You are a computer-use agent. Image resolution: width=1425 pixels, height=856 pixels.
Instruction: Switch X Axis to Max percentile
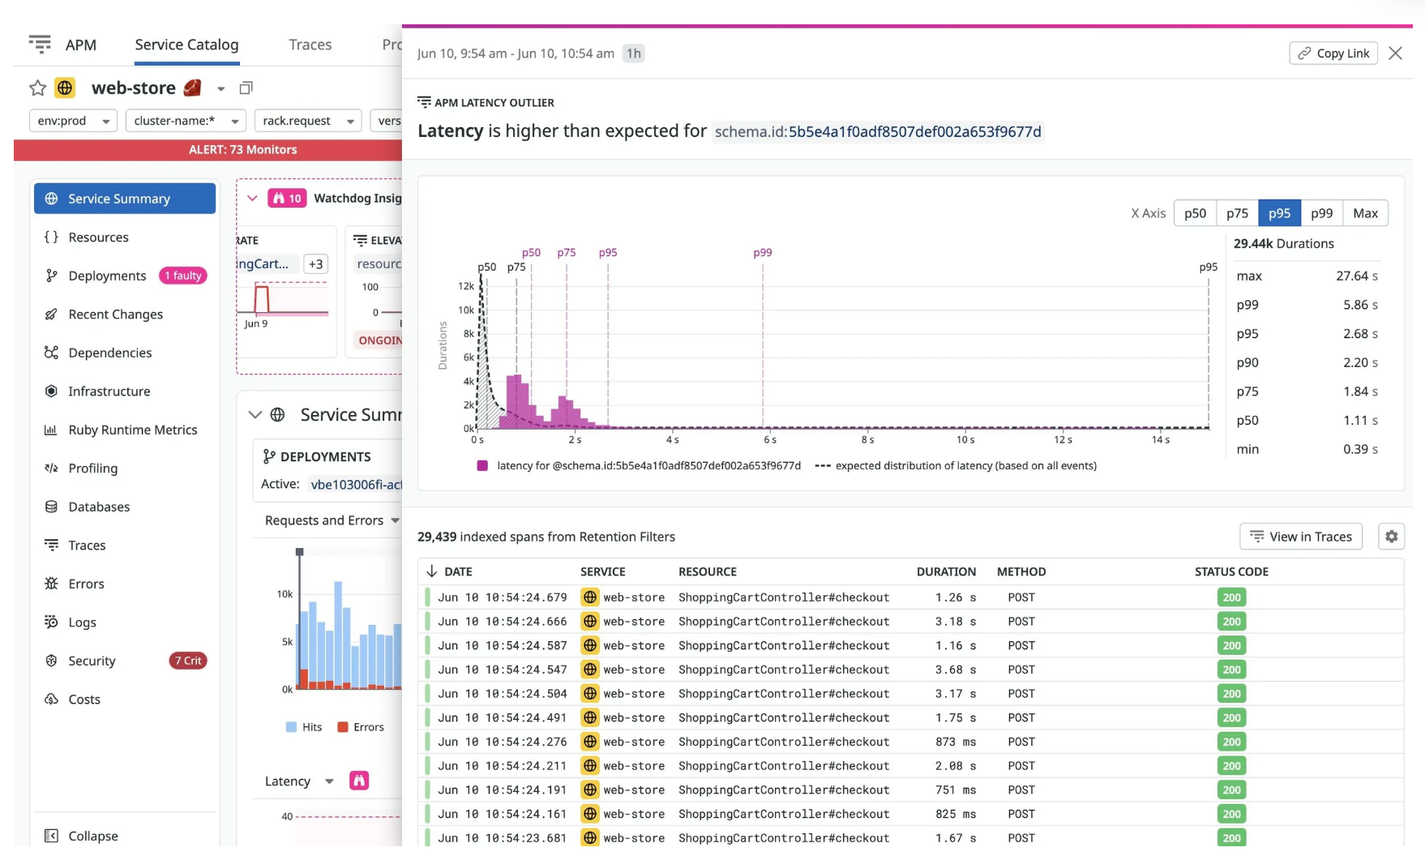1366,212
